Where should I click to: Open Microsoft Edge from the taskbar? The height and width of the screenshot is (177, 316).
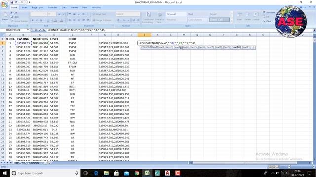click(96, 173)
